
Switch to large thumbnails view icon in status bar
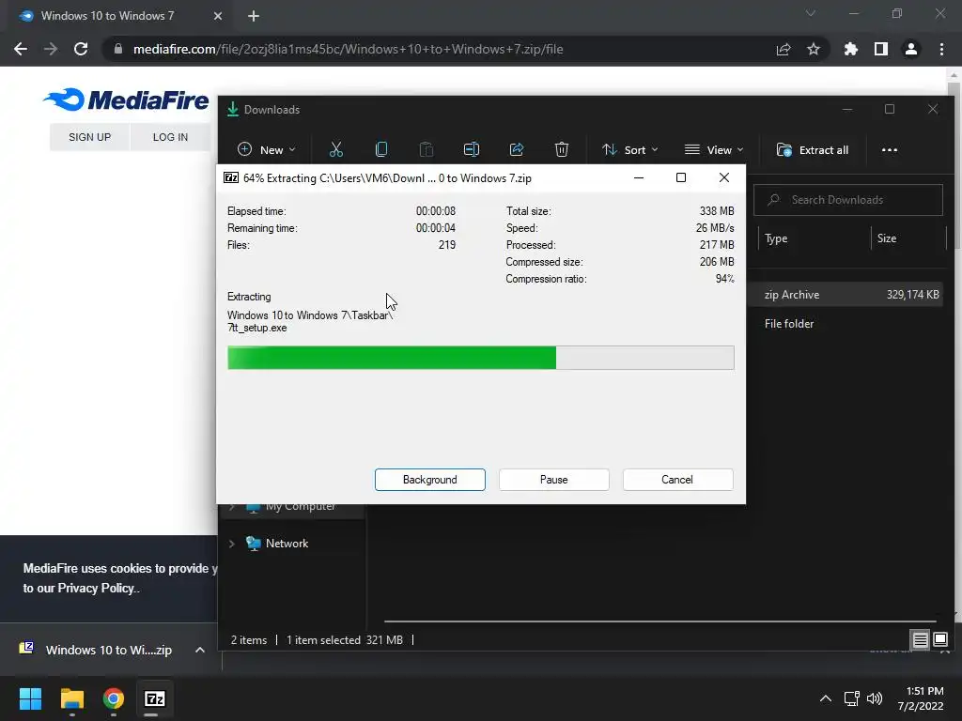pos(939,640)
